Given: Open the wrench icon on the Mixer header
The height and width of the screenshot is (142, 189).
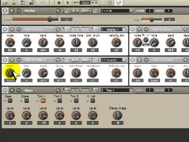Looking at the screenshot, I should 58,90.
